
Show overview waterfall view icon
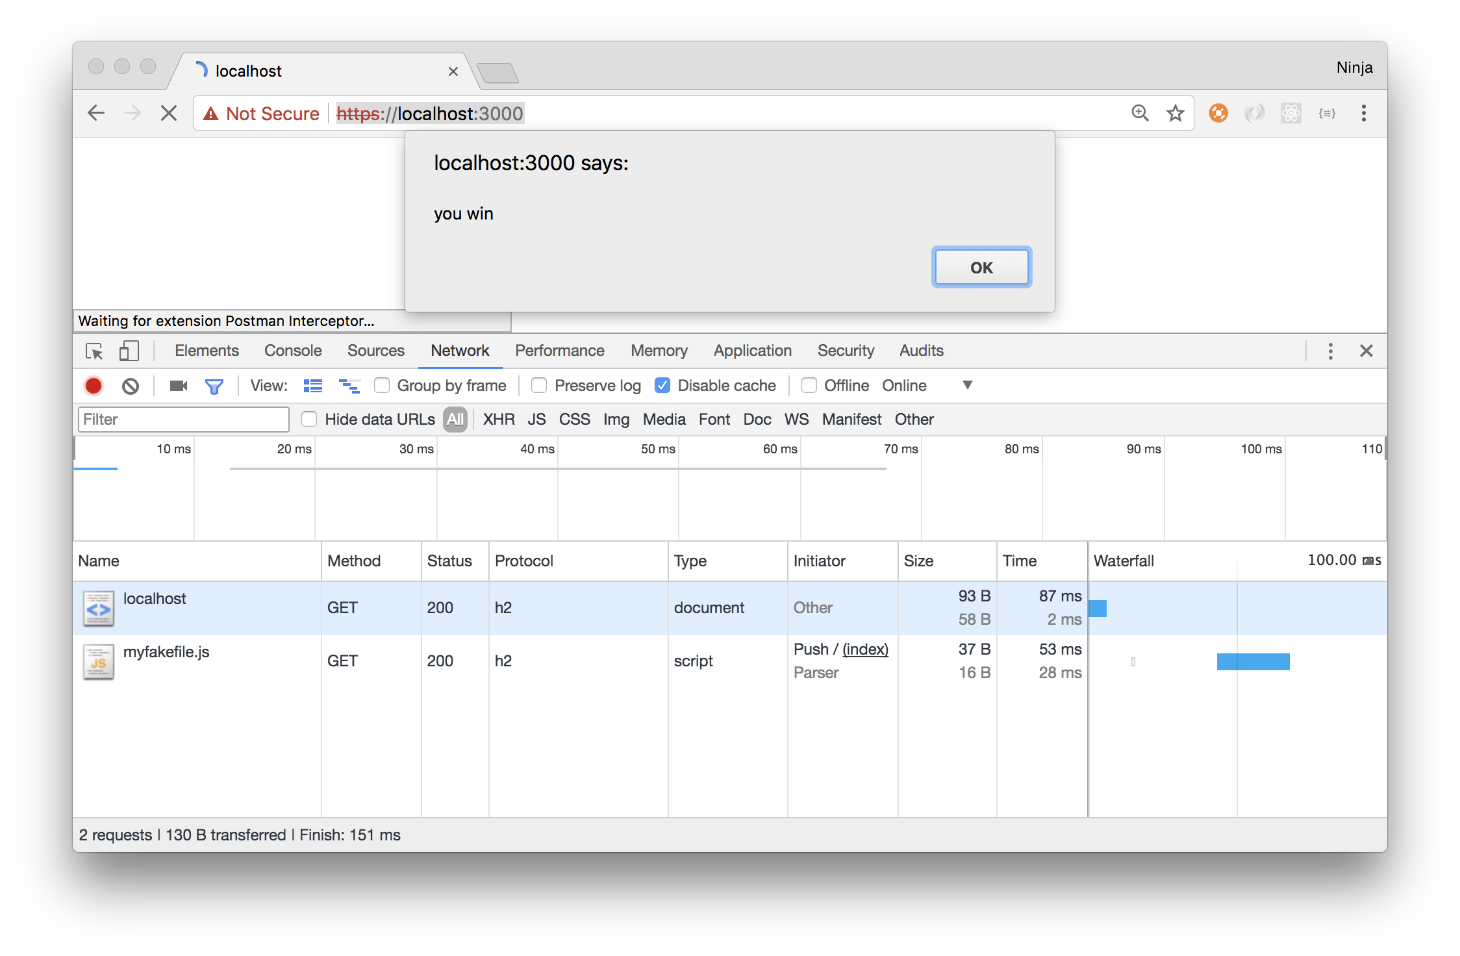click(x=349, y=386)
